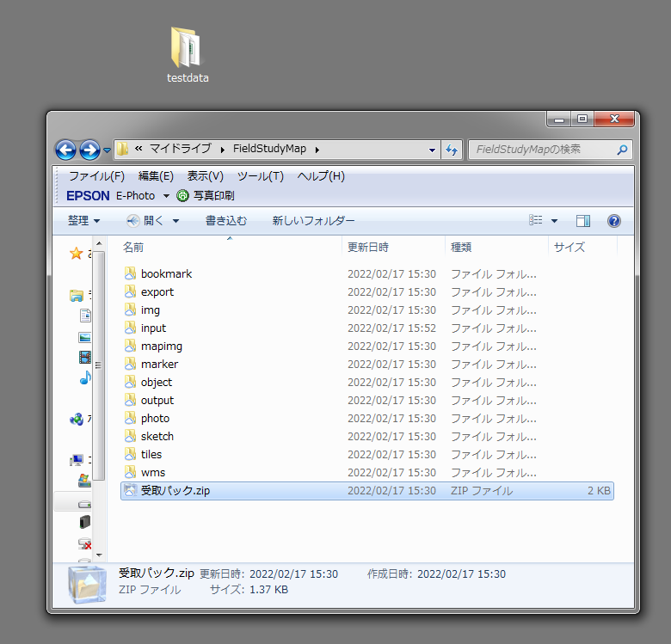Sort by the 名前 column header

231,247
